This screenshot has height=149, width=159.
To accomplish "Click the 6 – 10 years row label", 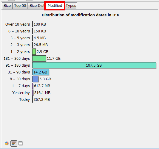I will 19,31.
